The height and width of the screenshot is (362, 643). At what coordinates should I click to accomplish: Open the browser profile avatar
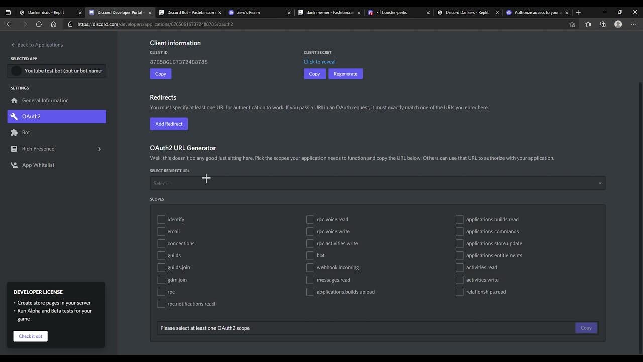click(x=618, y=24)
